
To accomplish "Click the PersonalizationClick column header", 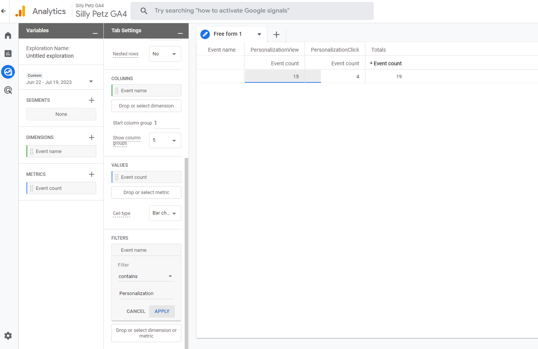I will pos(335,50).
